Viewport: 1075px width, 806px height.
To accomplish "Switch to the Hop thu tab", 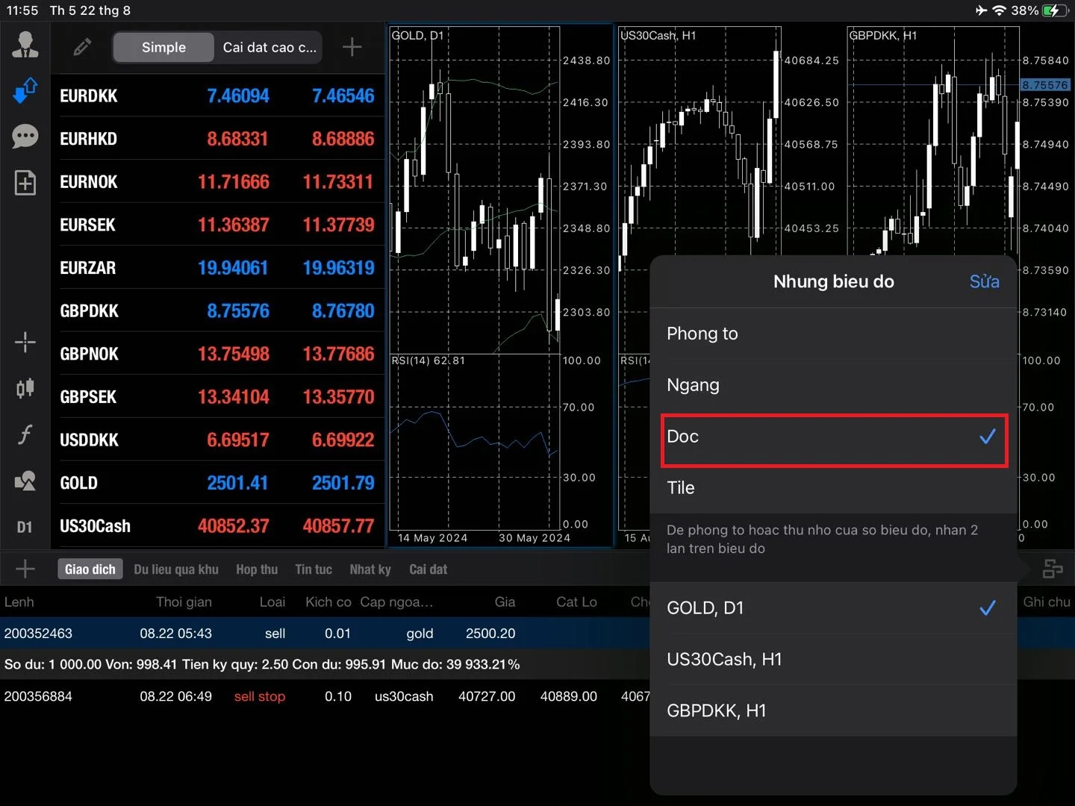I will point(257,569).
